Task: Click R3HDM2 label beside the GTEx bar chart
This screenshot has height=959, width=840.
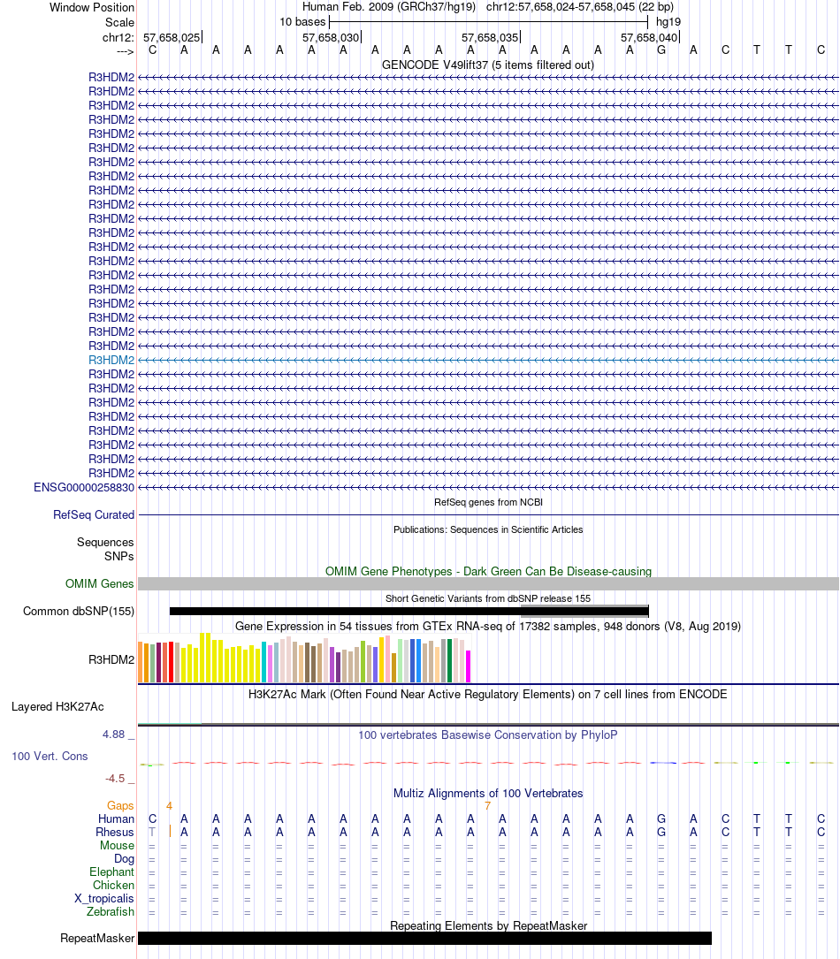Action: [111, 660]
